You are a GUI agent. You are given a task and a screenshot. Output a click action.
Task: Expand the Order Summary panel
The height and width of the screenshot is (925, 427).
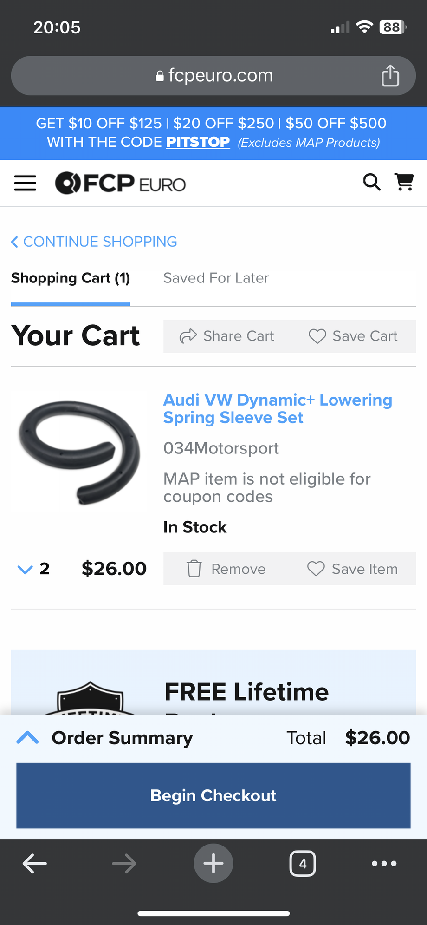click(x=28, y=738)
